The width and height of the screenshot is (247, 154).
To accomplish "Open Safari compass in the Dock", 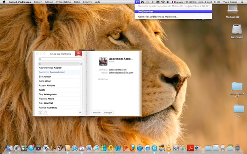I will (75, 148).
